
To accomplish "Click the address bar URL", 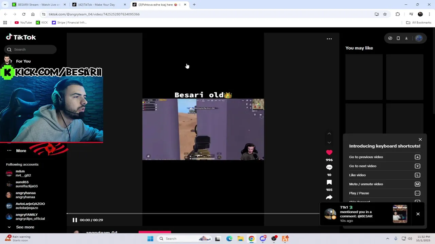I will click(94, 14).
